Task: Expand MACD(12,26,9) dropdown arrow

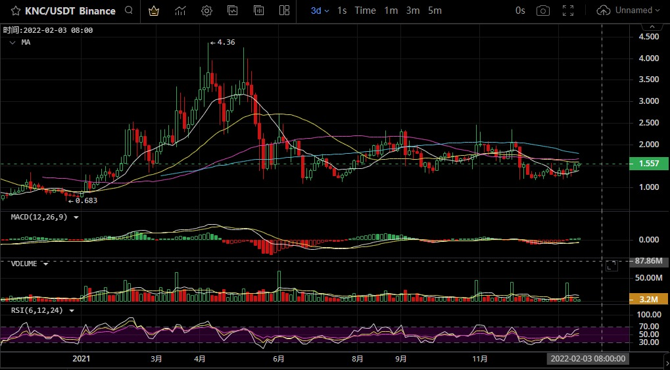Action: [76, 217]
